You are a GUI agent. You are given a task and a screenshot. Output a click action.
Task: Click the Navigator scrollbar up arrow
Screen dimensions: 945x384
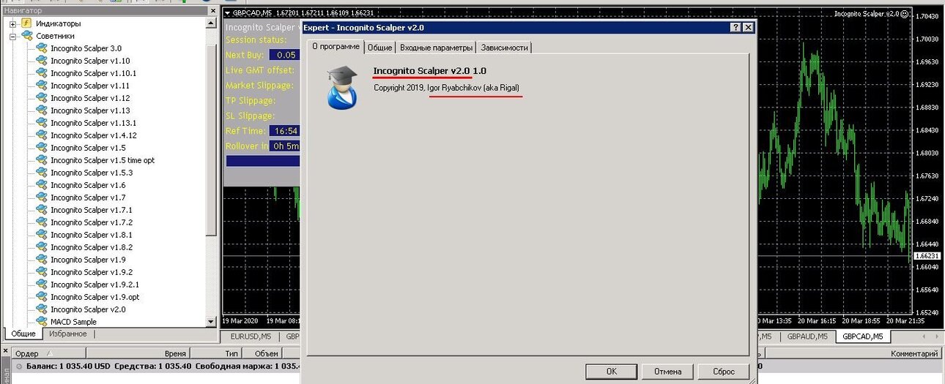coord(212,22)
